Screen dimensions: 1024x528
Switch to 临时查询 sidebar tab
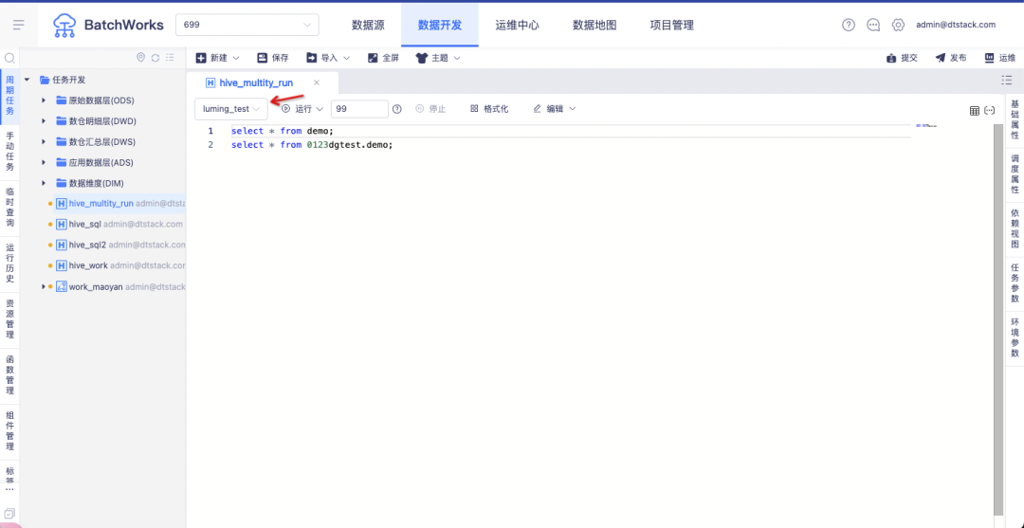click(x=9, y=208)
